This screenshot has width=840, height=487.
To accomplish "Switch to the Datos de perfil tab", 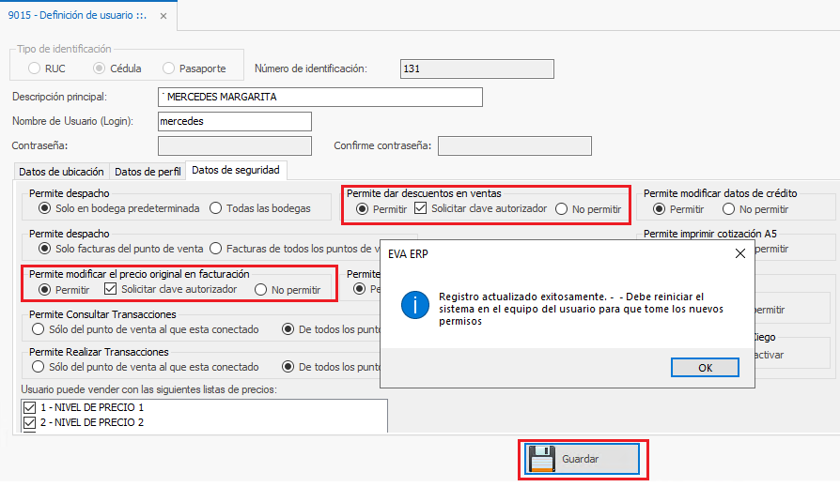I will click(148, 171).
